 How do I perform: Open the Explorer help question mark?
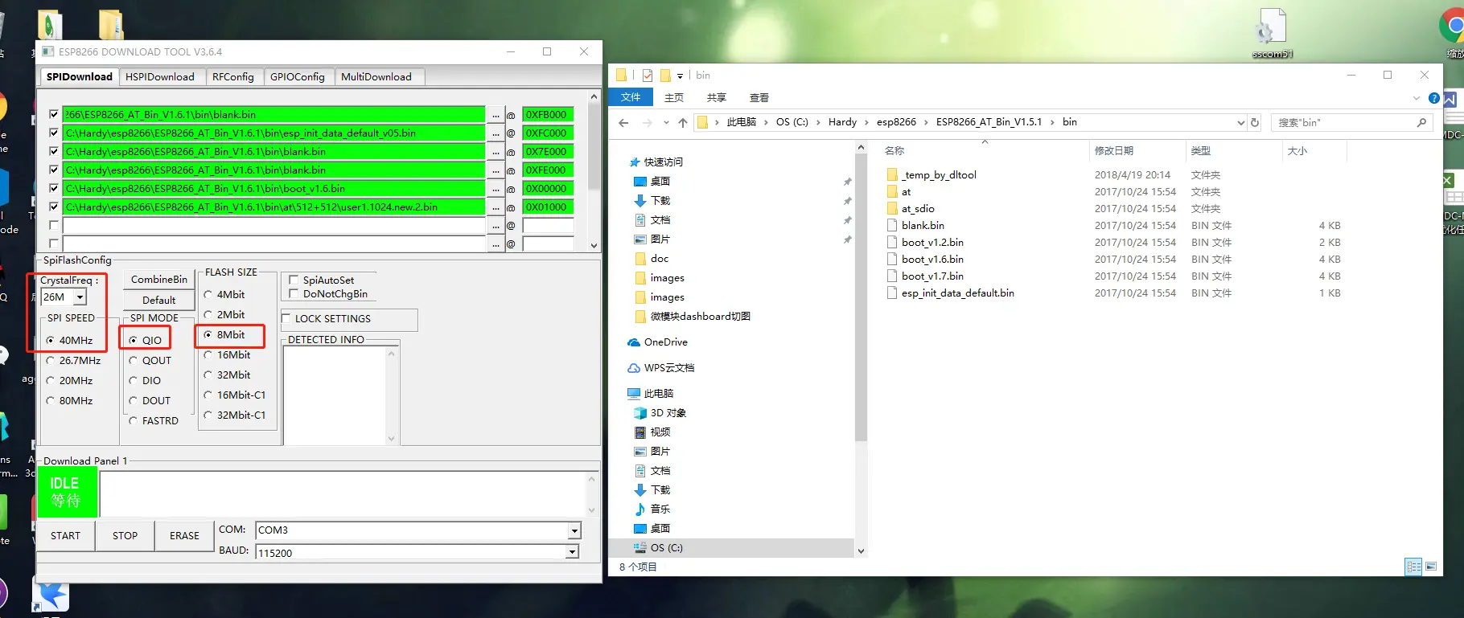point(1433,98)
